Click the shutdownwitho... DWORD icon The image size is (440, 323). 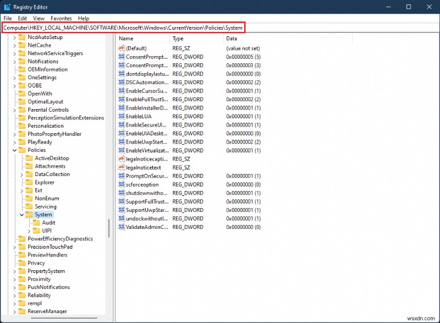coord(121,193)
